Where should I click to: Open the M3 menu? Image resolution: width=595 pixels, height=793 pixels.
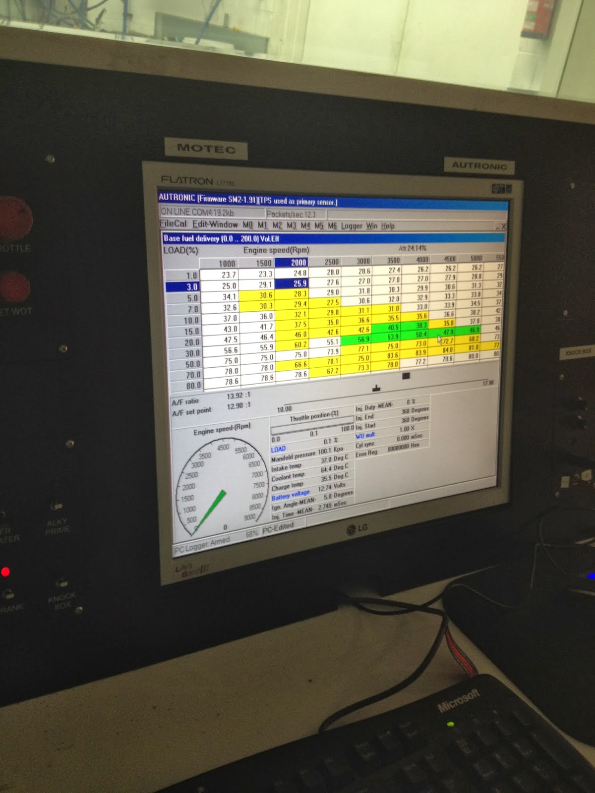tap(291, 226)
